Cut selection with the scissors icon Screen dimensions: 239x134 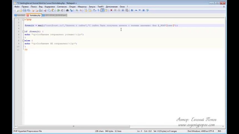45,10
